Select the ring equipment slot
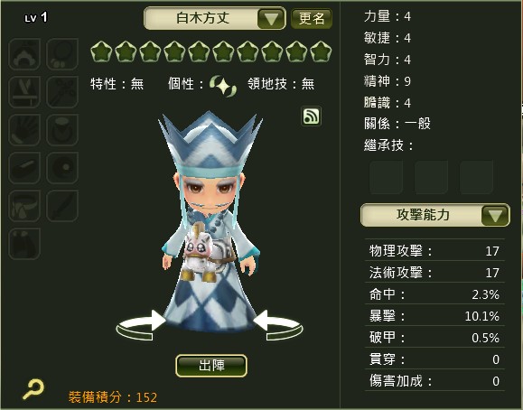The image size is (523, 410). (x=62, y=130)
